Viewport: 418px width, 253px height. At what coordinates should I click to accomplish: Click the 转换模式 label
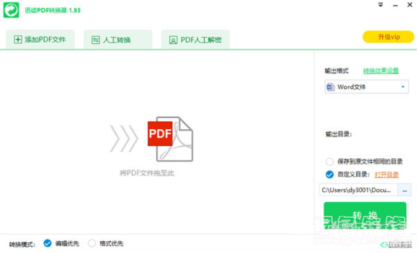(22, 244)
